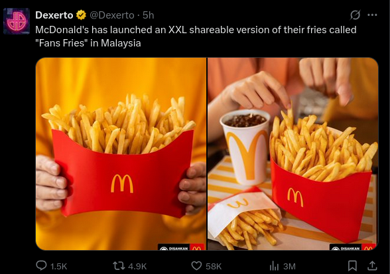
Task: Open the @Dexerto handle link
Action: (x=111, y=15)
